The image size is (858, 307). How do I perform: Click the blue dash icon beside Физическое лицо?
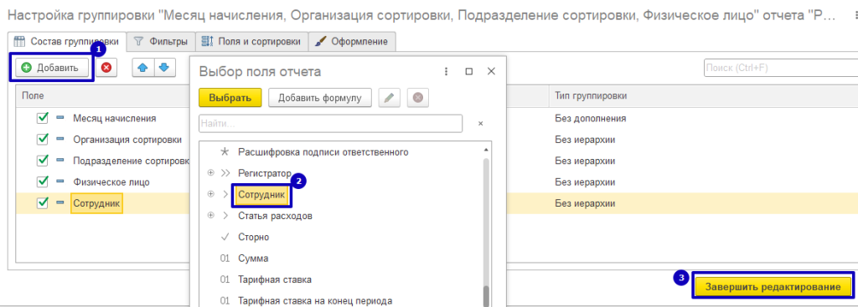(x=60, y=182)
